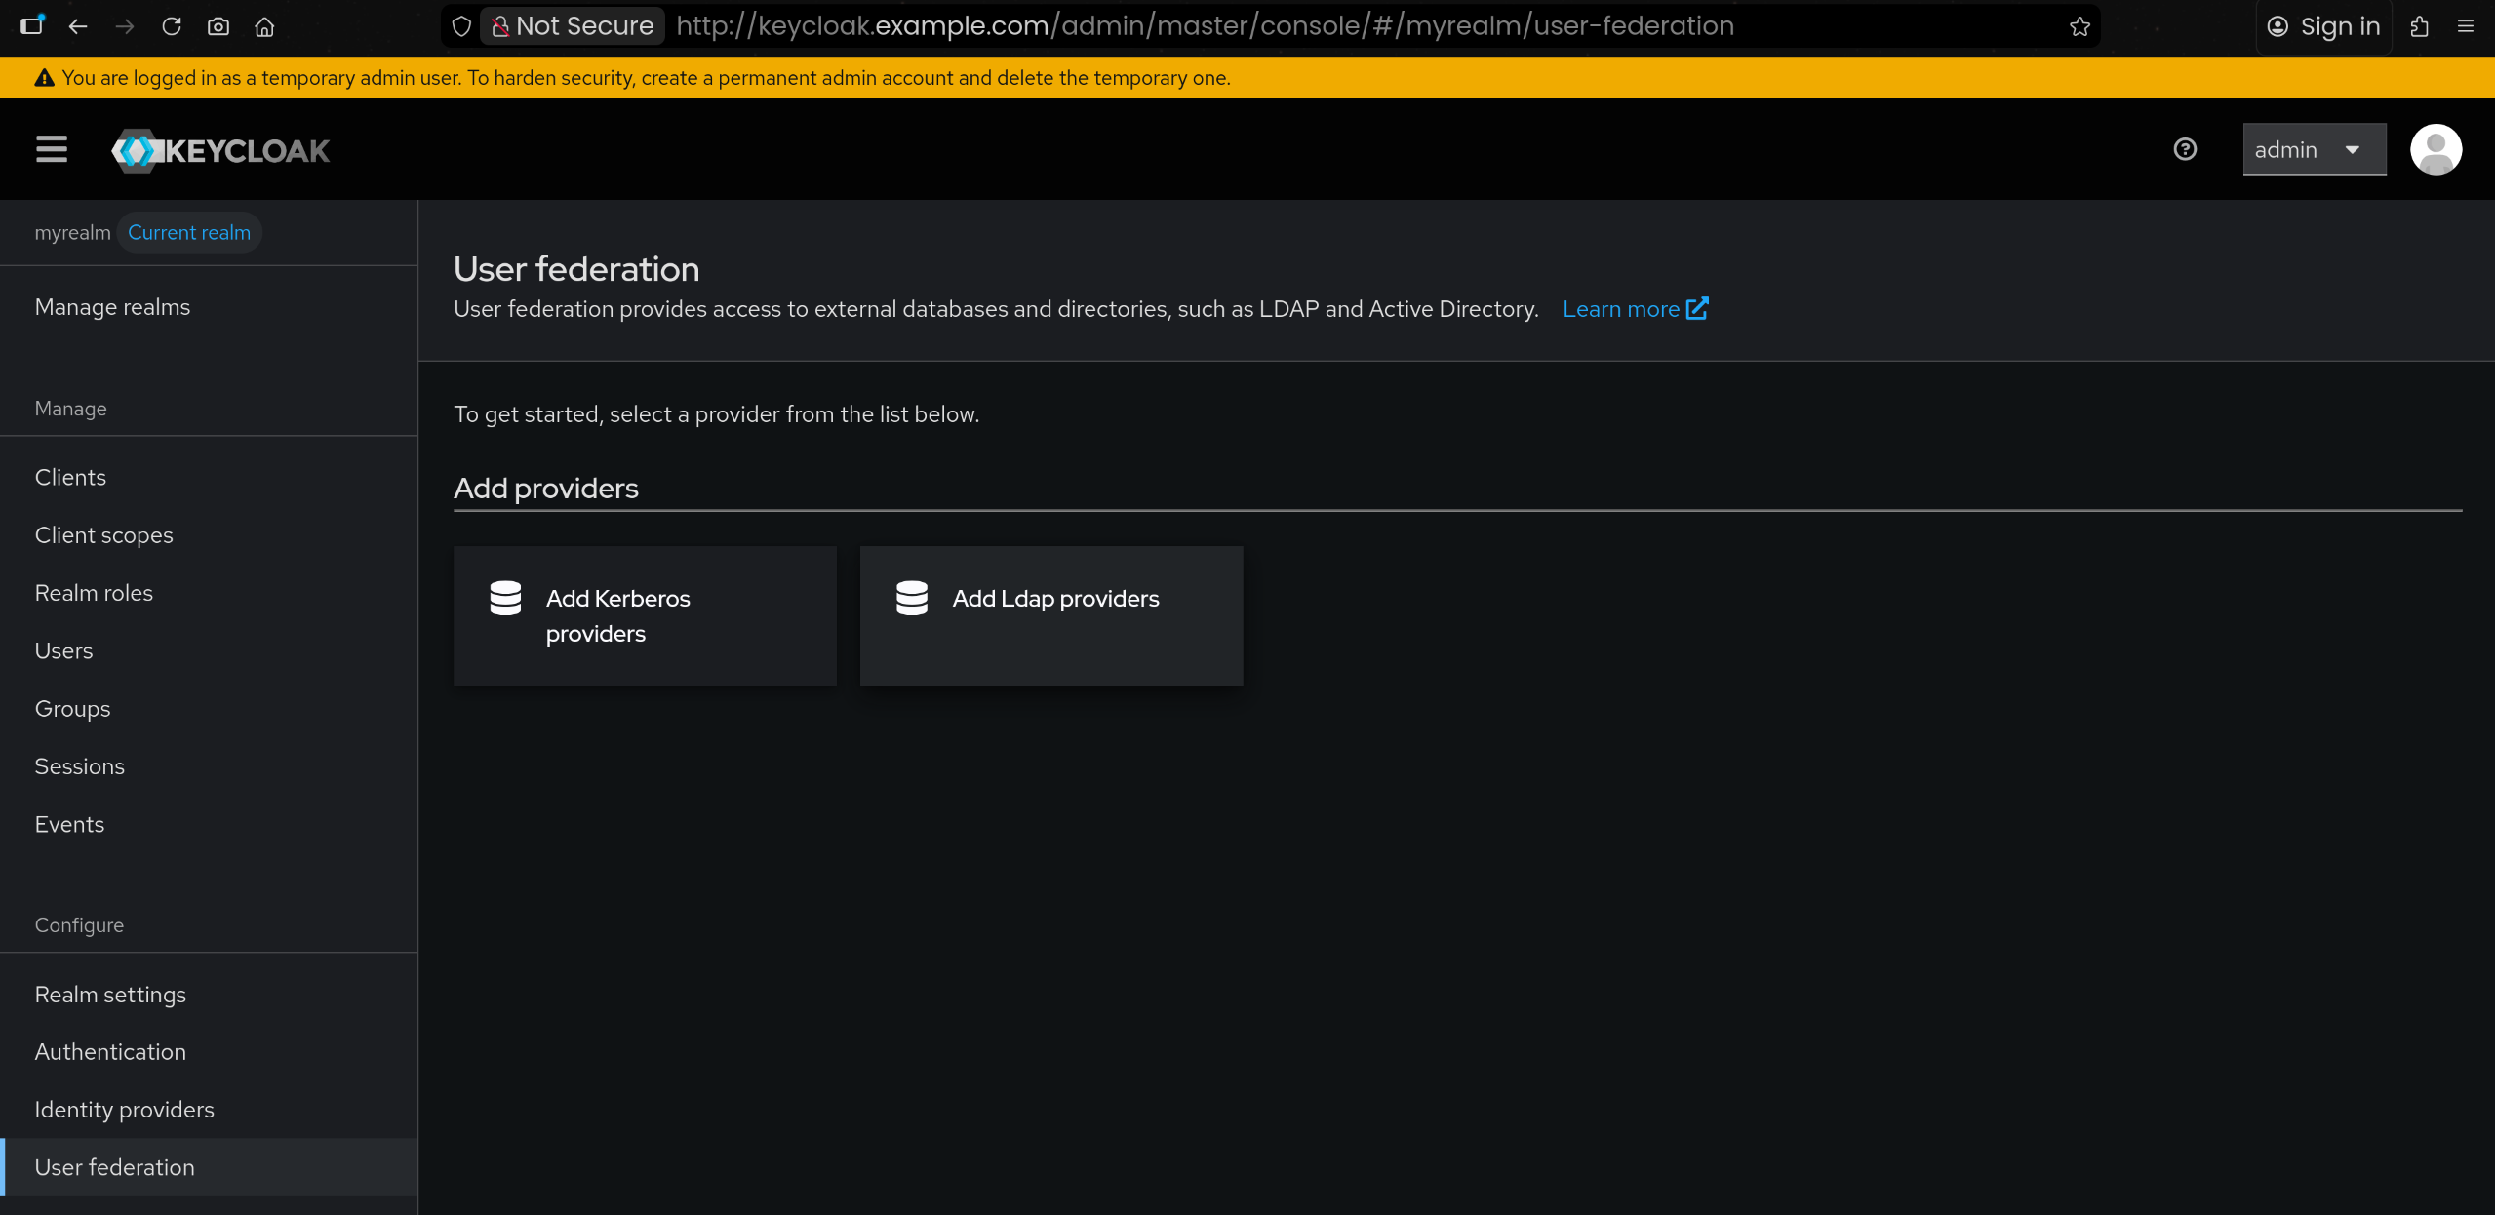This screenshot has width=2495, height=1215.
Task: Click the user avatar icon
Action: pos(2436,149)
